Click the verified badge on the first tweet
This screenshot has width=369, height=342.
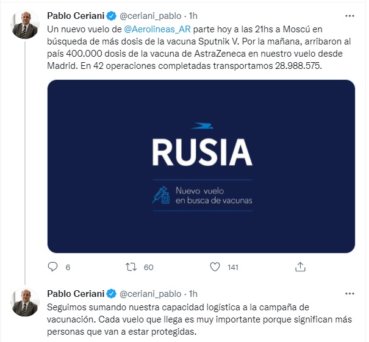click(x=112, y=16)
